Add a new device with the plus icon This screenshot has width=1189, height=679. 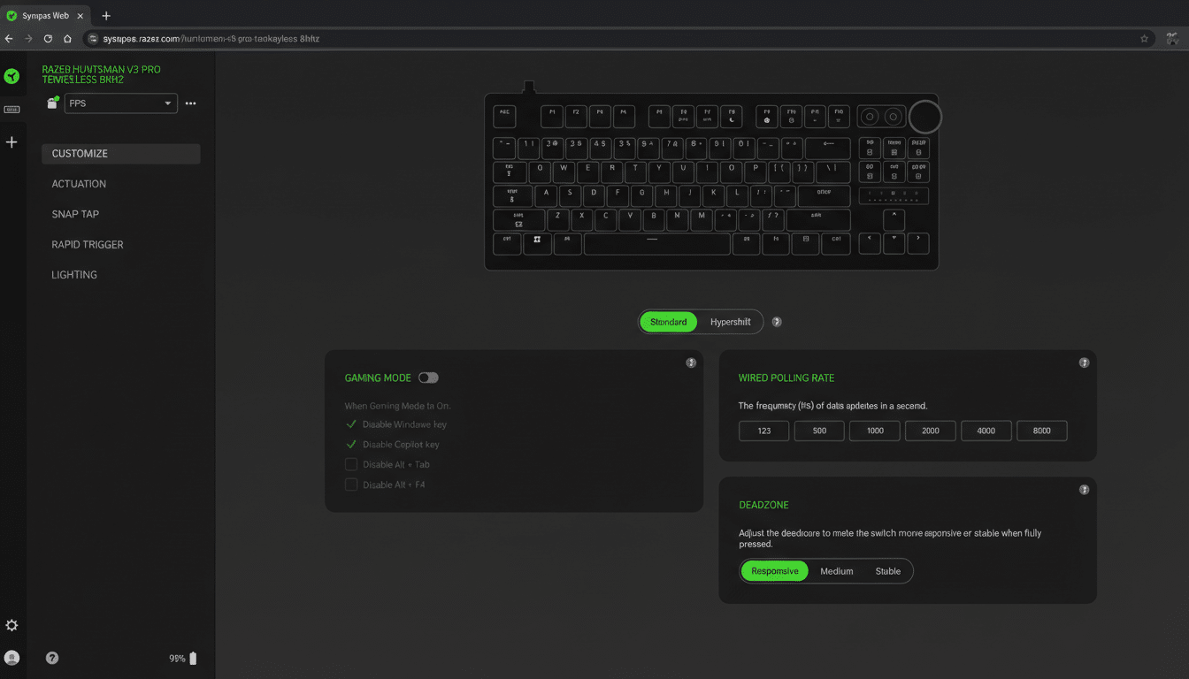(x=12, y=141)
